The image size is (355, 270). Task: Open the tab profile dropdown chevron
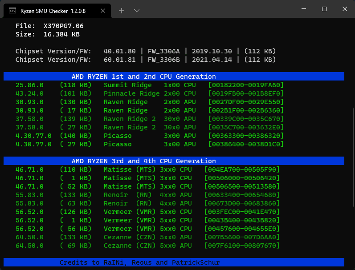[x=136, y=11]
